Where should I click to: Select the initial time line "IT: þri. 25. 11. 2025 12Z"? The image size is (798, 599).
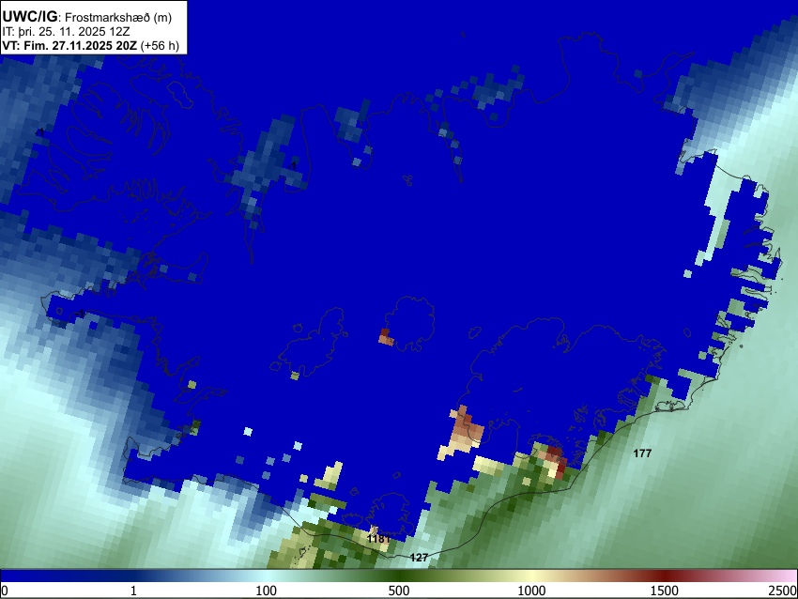(x=66, y=32)
